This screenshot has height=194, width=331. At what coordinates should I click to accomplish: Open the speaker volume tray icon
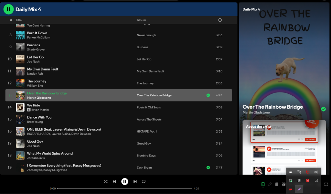(x=316, y=172)
